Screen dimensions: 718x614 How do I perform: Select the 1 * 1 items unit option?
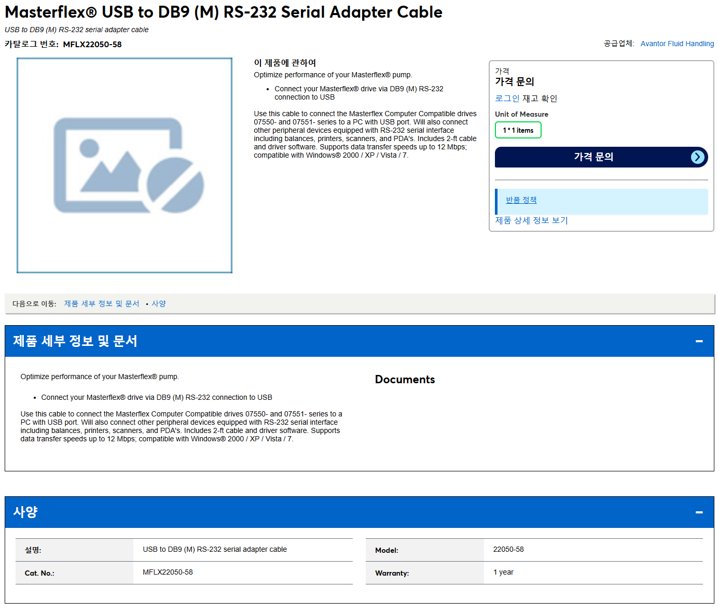(518, 130)
